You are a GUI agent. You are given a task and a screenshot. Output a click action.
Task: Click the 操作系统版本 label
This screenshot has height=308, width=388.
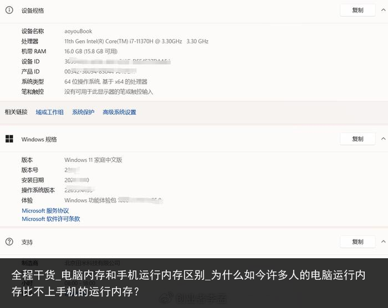coord(38,190)
